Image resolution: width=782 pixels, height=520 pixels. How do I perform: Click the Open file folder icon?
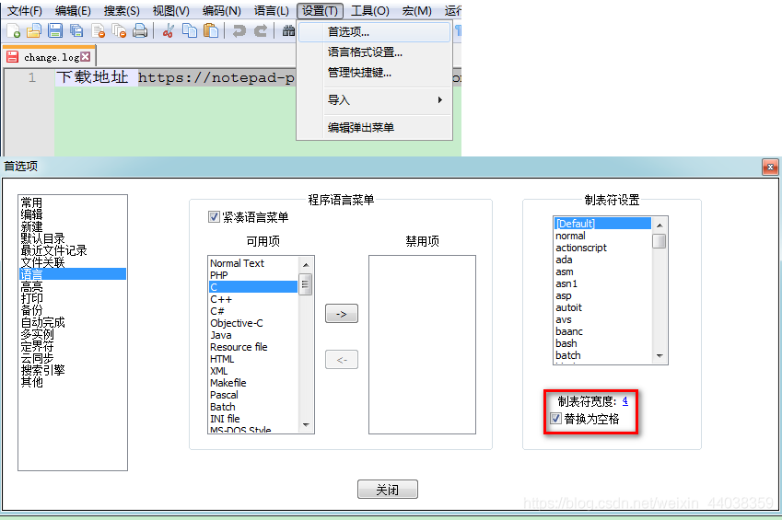(x=34, y=31)
